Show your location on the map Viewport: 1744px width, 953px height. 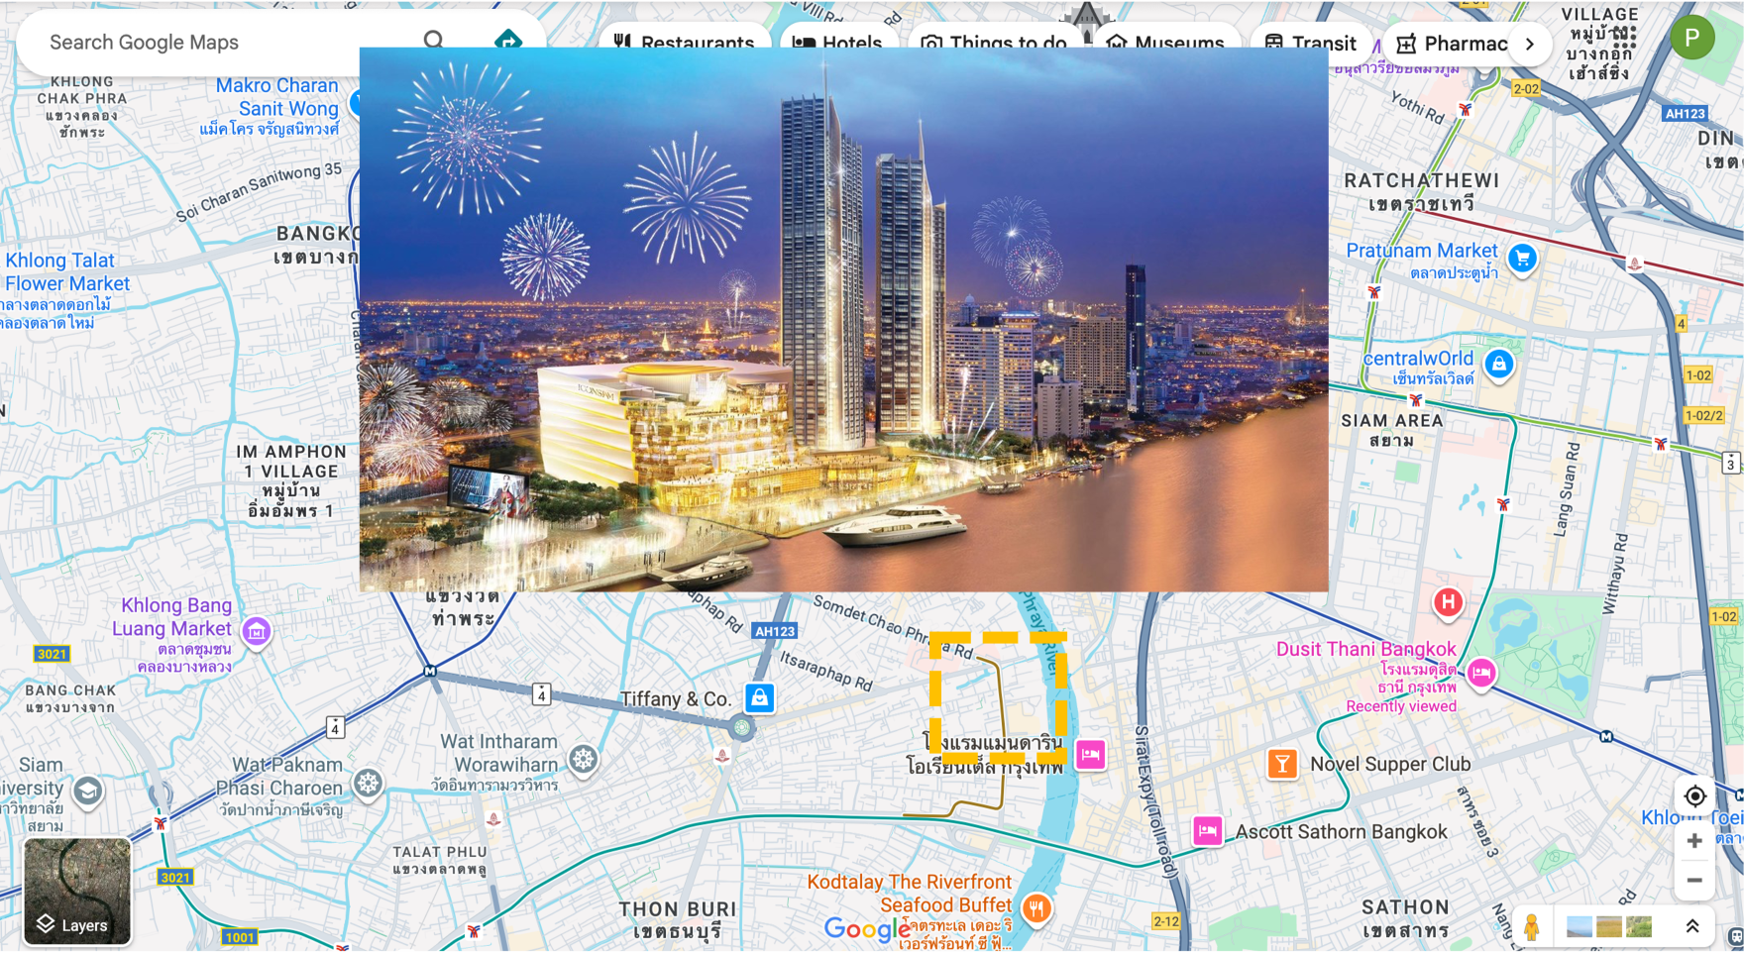[x=1694, y=796]
